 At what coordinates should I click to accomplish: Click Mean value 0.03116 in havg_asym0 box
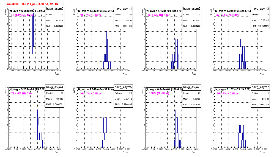click(60, 20)
